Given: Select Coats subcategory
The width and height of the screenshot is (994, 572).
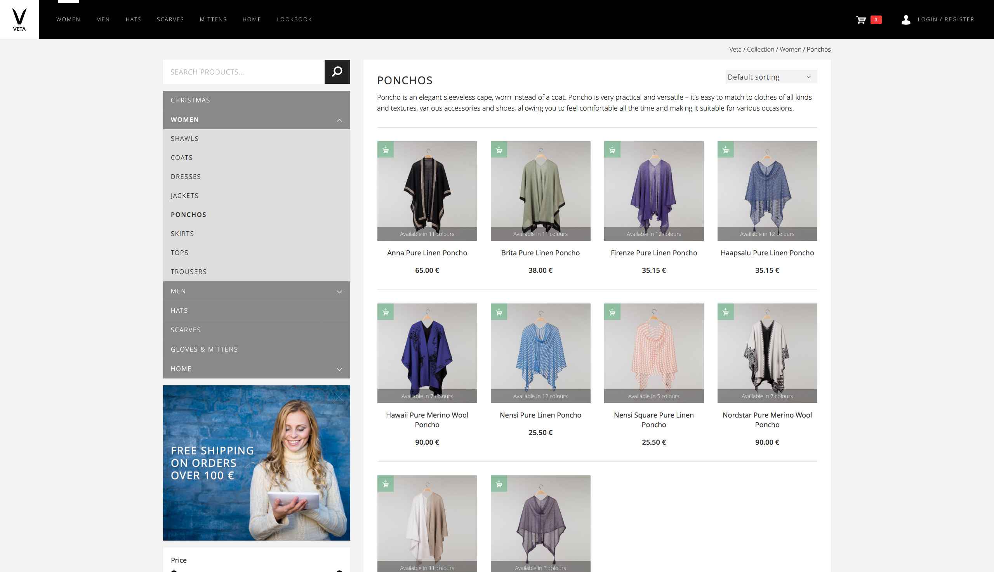Looking at the screenshot, I should 256,158.
